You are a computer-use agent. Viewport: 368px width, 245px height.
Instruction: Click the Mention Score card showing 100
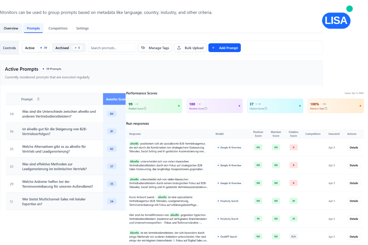click(214, 106)
